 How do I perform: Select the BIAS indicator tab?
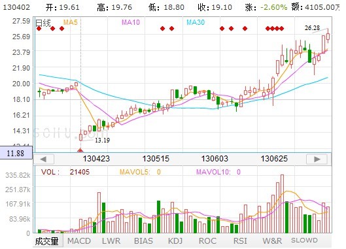143,241
